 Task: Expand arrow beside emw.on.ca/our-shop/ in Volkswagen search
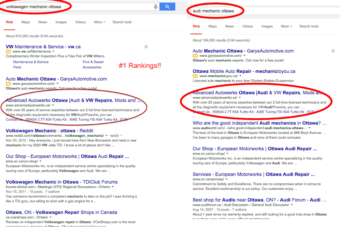(41, 161)
